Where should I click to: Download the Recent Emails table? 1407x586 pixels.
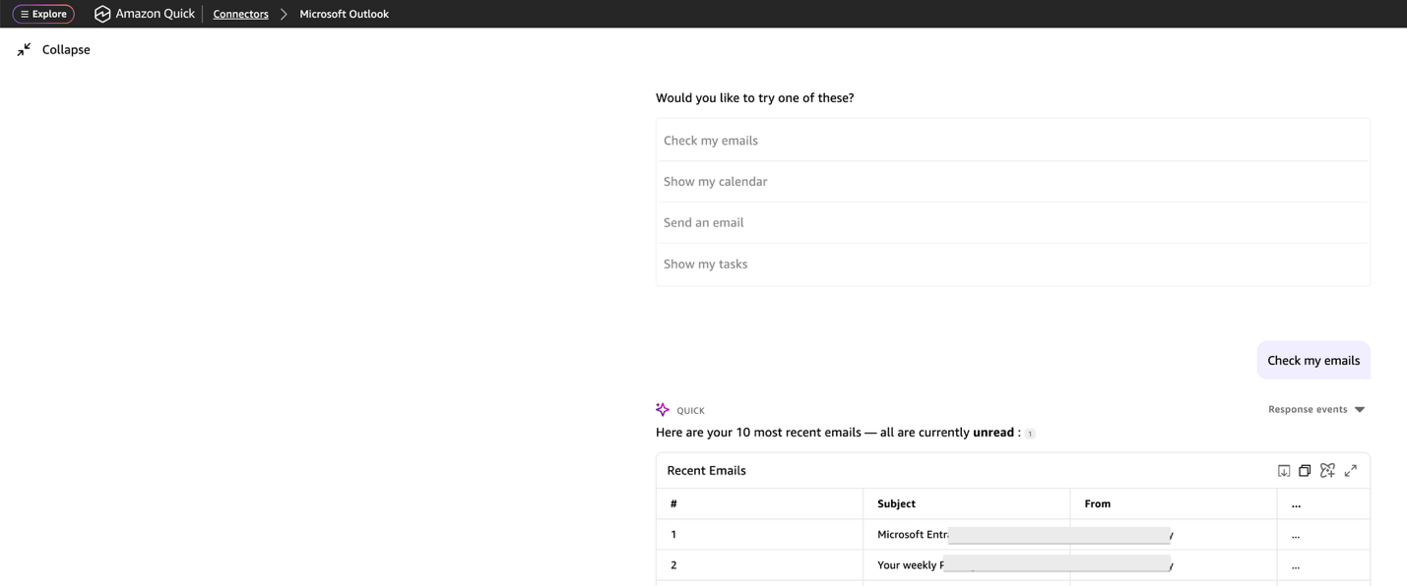(x=1284, y=471)
